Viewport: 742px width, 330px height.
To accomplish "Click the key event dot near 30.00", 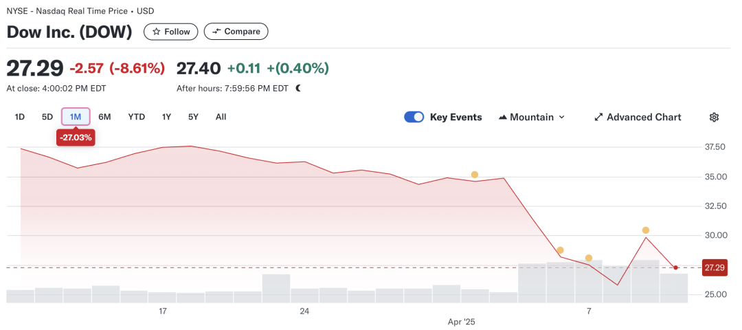I will 645,230.
